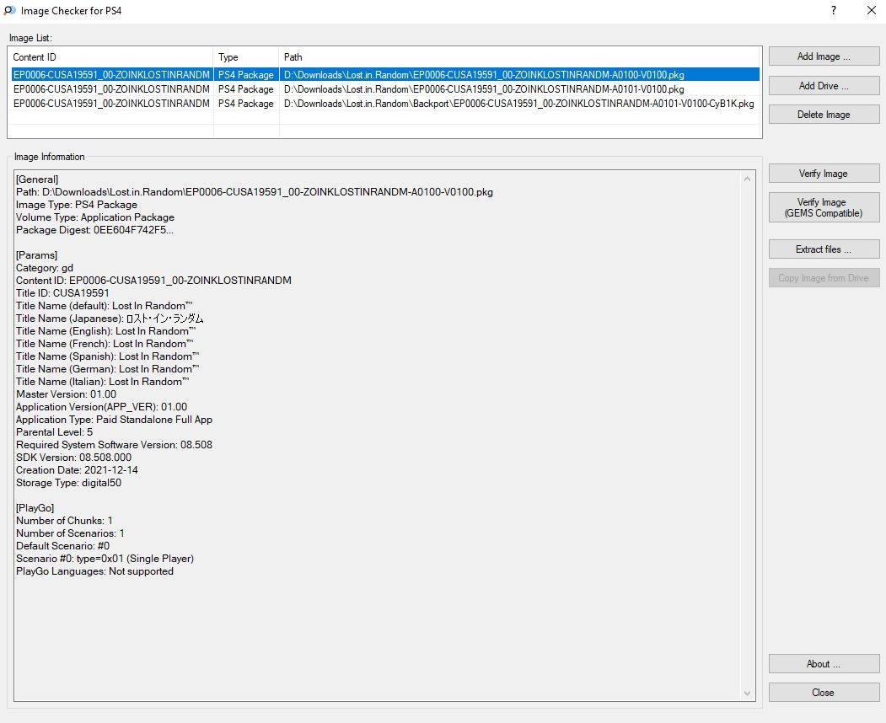This screenshot has width=886, height=723.
Task: Click the 'Creation Date: 2021-12-14' line
Action: point(77,470)
